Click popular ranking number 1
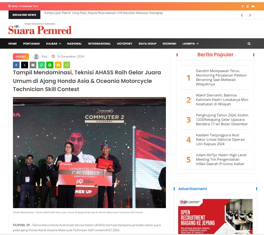Viewport: 264px width, 235px height. coord(188,78)
